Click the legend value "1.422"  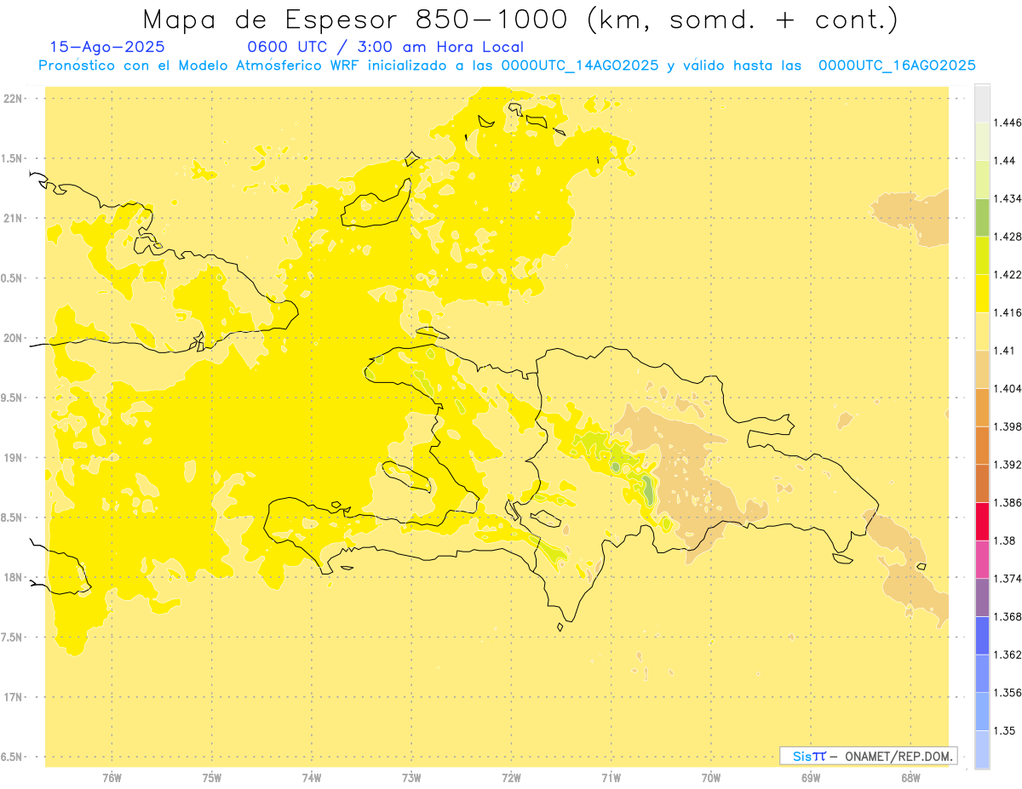click(x=1008, y=274)
